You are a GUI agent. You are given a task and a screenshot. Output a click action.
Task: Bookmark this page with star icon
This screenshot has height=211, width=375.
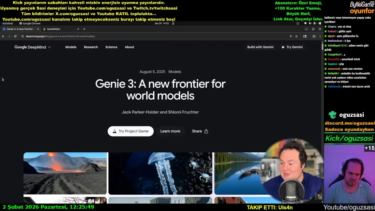tap(296, 36)
